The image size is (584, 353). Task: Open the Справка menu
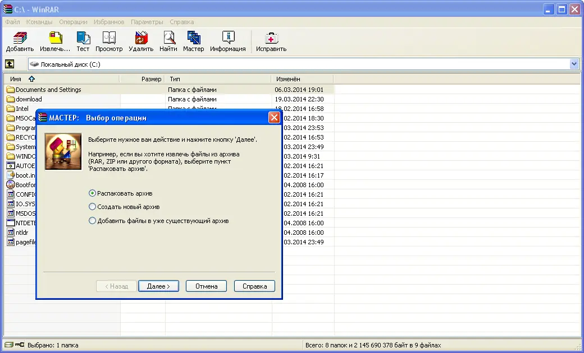[x=182, y=22]
